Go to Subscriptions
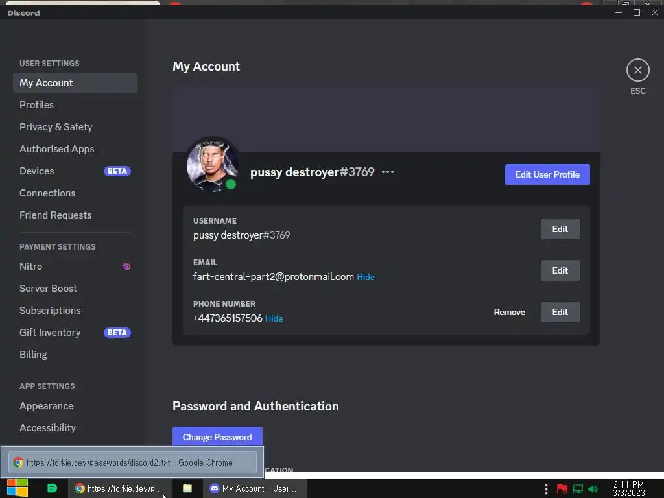664x498 pixels. point(75,311)
